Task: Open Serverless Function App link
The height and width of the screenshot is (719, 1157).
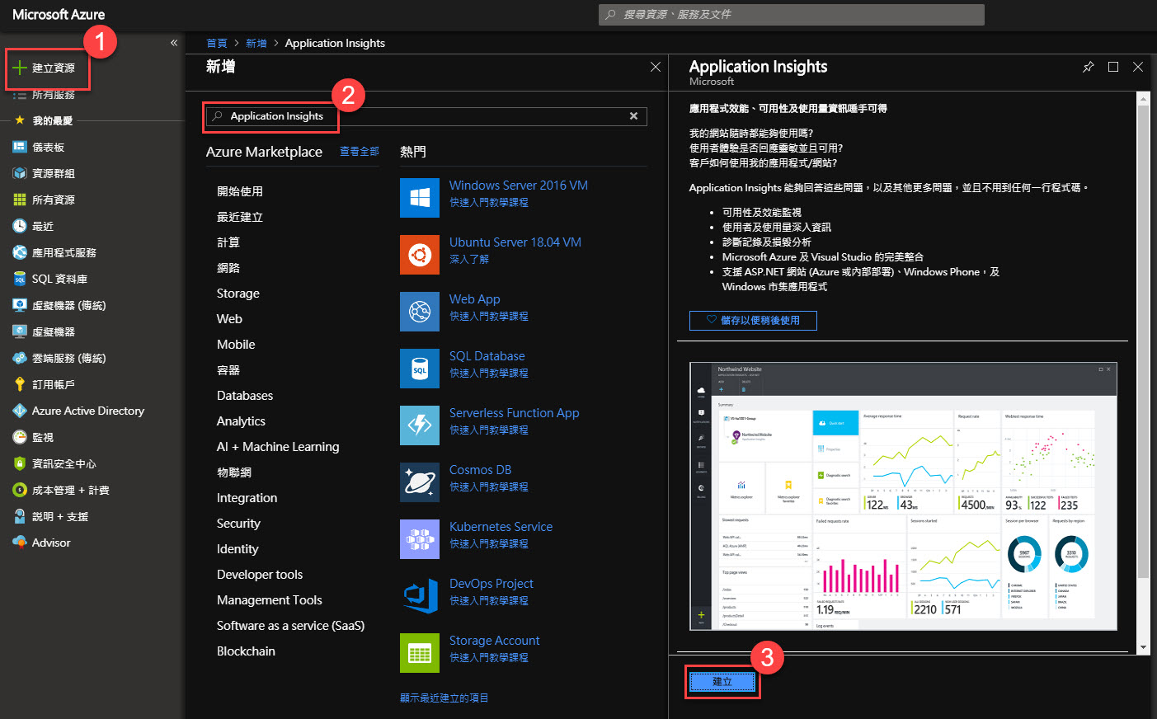Action: point(515,413)
